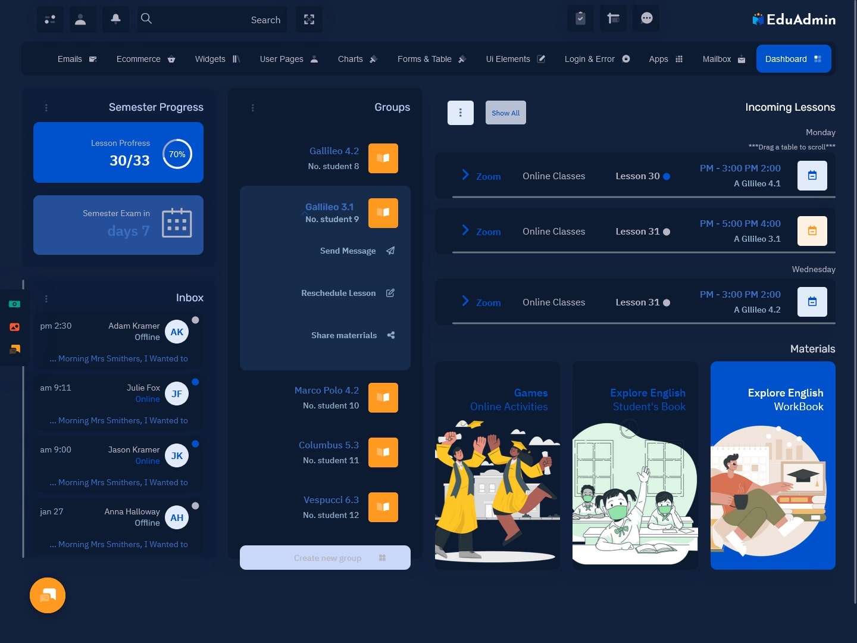Screen dimensions: 857x643
Task: Open Explore English Student's Book card
Action: (635, 466)
